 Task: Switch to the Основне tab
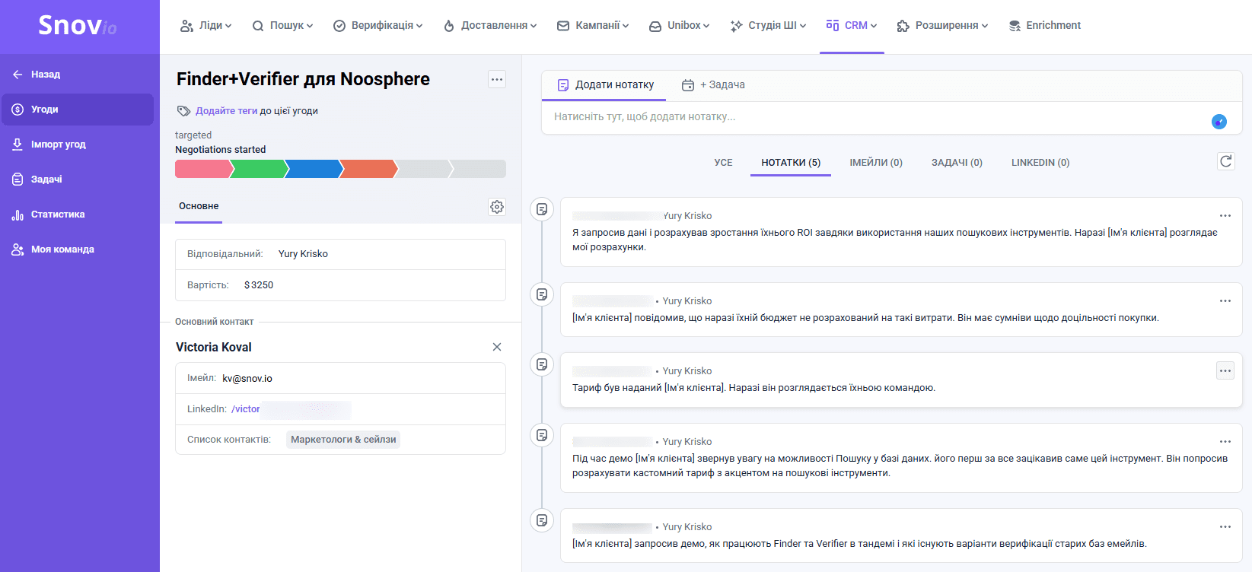(199, 206)
